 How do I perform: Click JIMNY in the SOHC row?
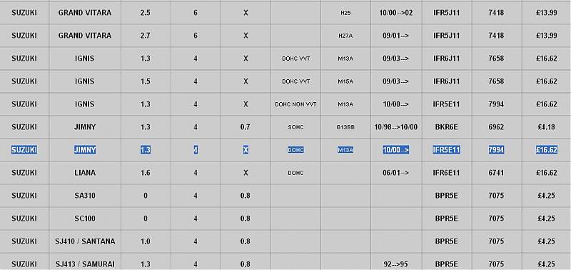point(85,127)
